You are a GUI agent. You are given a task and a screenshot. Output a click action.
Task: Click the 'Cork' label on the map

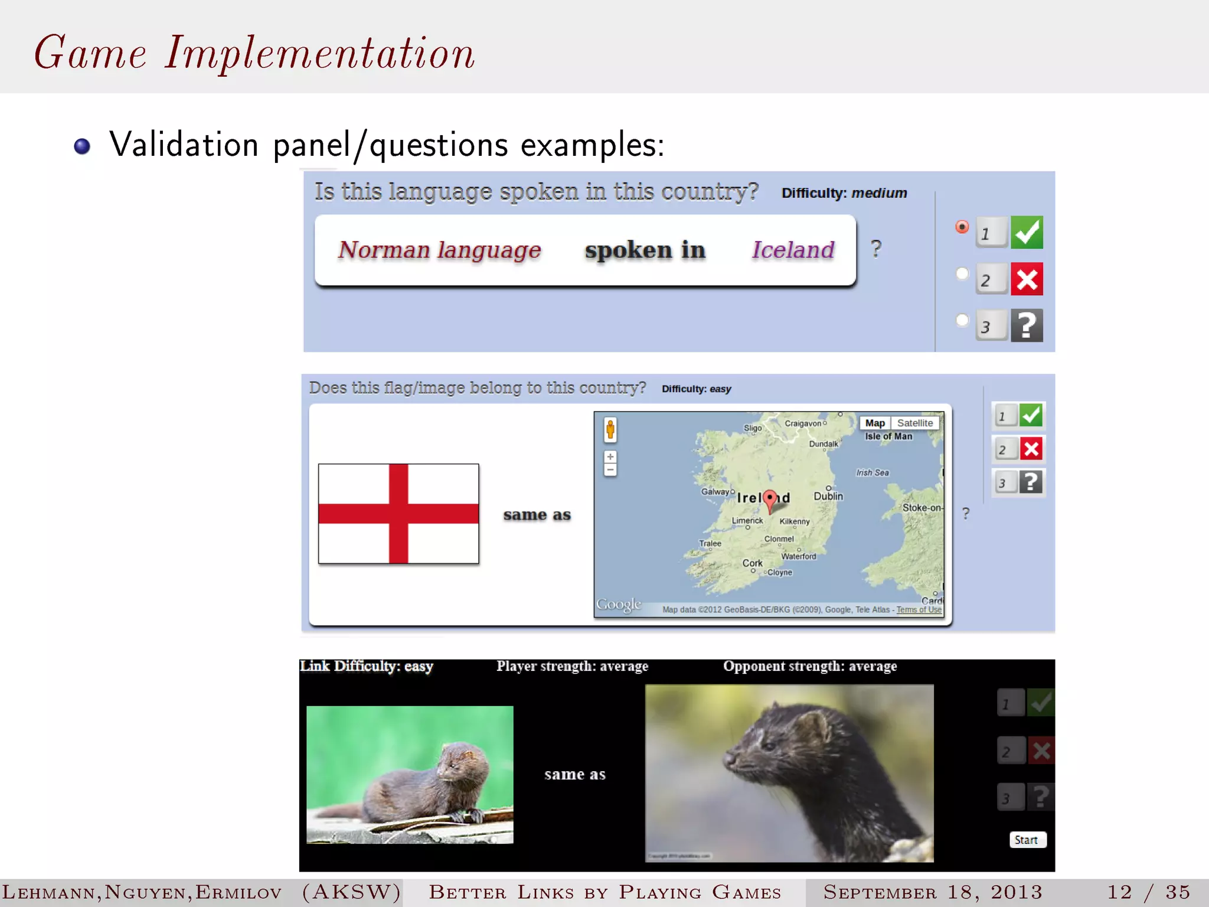tap(752, 563)
